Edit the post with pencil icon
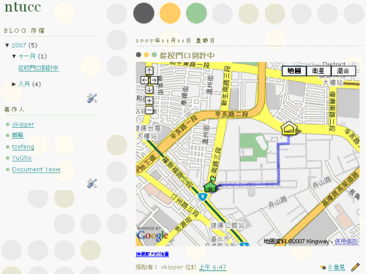The image size is (366, 274). [355, 267]
